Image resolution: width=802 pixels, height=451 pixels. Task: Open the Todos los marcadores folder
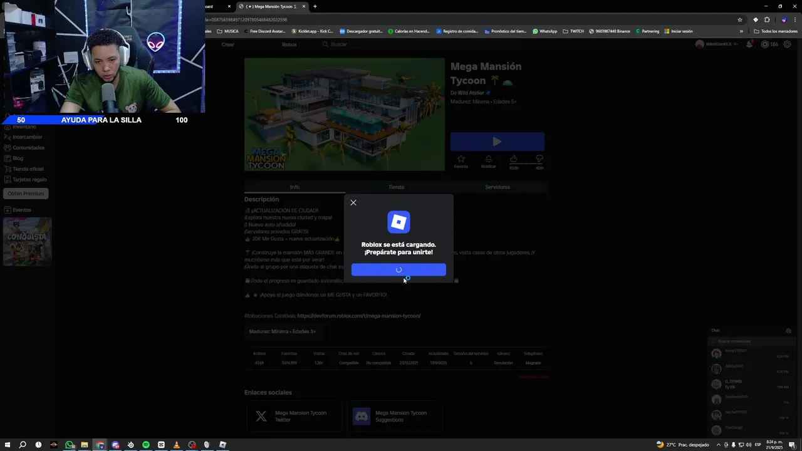[776, 31]
